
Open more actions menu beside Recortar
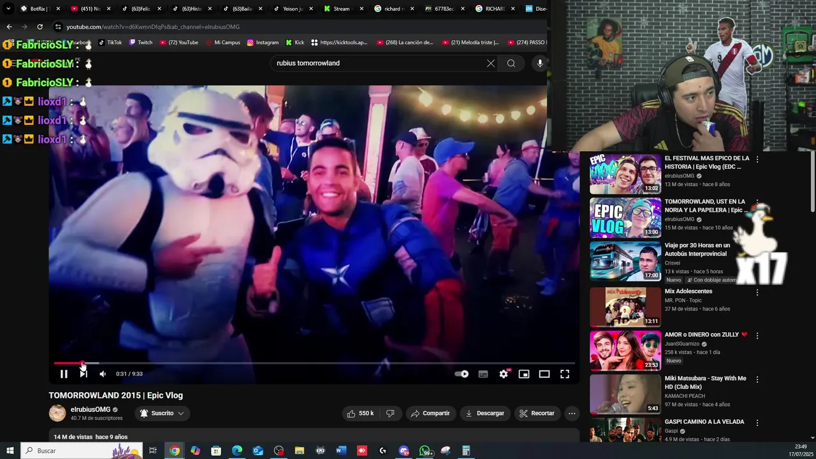pyautogui.click(x=572, y=413)
